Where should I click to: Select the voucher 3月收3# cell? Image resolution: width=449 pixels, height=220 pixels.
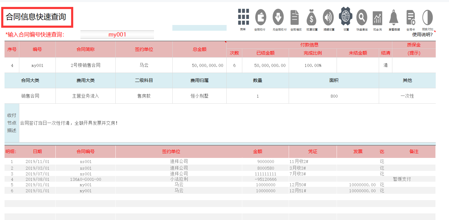[x=313, y=168]
